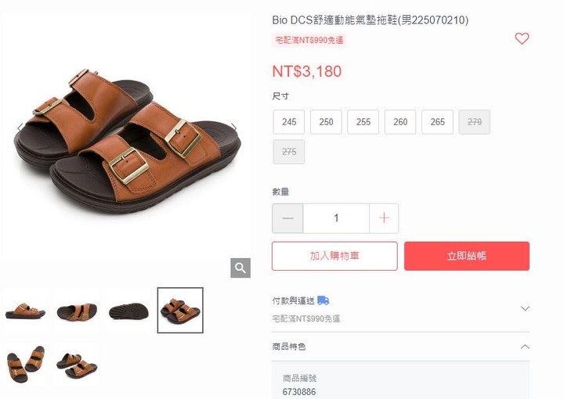Screen dimensions: 564x399
Task: Decrease quantity with minus icon
Action: [x=287, y=218]
